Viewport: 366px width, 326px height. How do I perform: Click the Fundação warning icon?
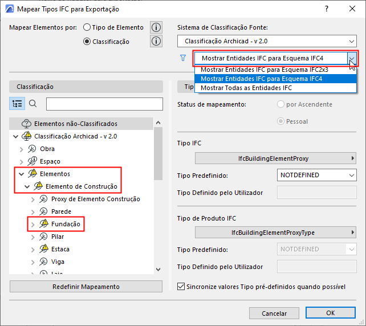(x=44, y=223)
